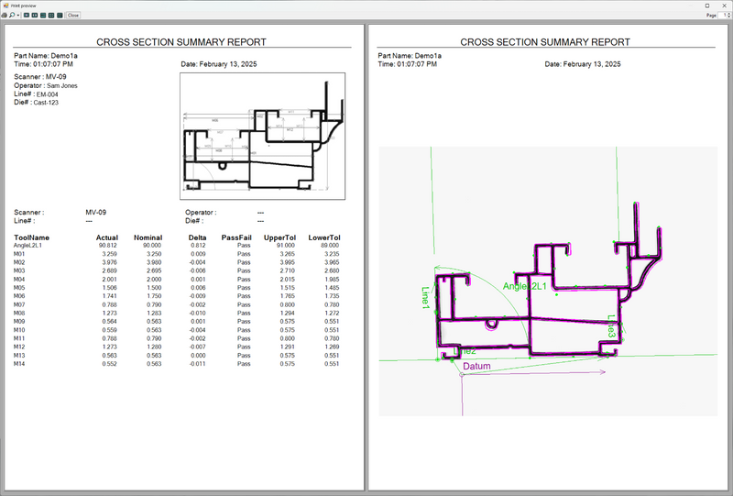This screenshot has height=496, width=733.
Task: Switch to three pages layout view
Action: (x=43, y=16)
